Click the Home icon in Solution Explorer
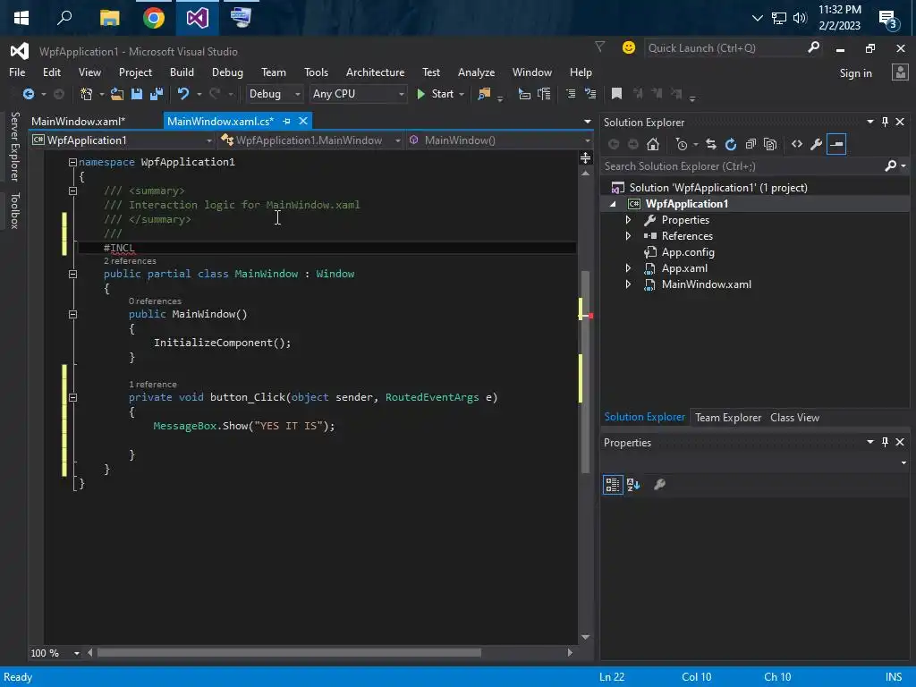 [653, 144]
